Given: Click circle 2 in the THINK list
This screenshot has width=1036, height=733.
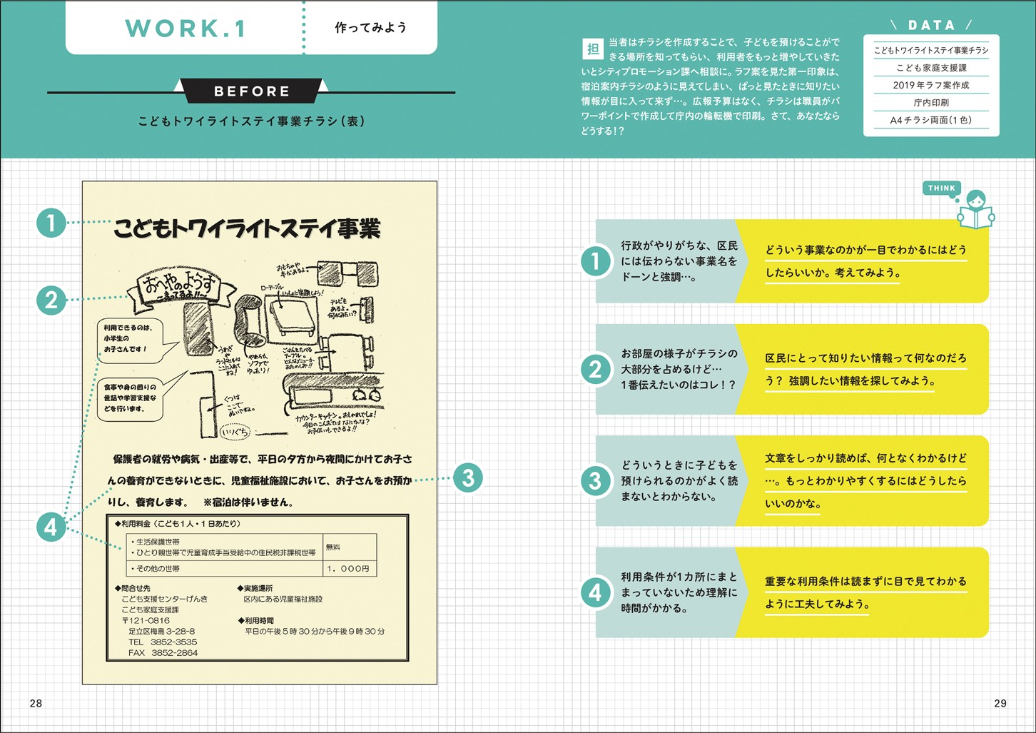Looking at the screenshot, I should tap(595, 370).
